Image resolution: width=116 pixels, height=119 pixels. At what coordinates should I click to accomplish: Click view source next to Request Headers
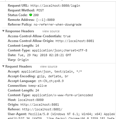pos(49,66)
